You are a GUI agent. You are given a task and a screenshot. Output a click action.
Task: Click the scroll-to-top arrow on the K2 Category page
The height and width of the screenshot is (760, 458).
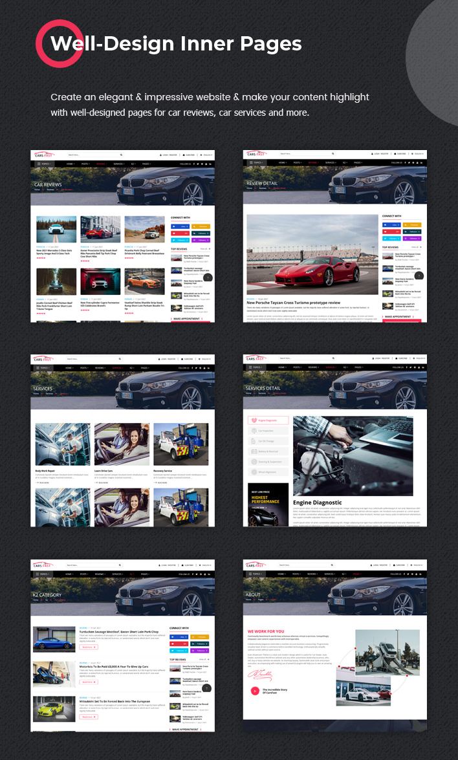[206, 688]
